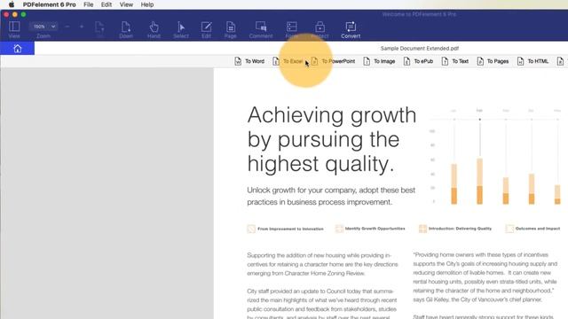Zoom in with the plus button

[x=82, y=27]
